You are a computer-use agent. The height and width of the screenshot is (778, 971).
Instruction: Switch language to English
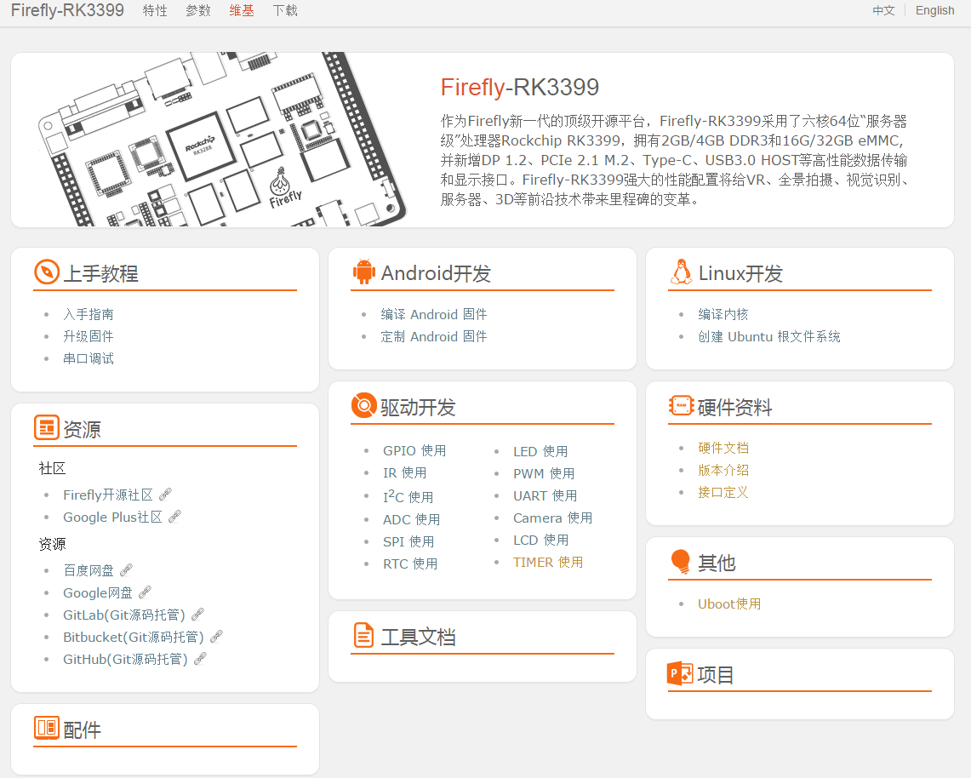(x=935, y=10)
